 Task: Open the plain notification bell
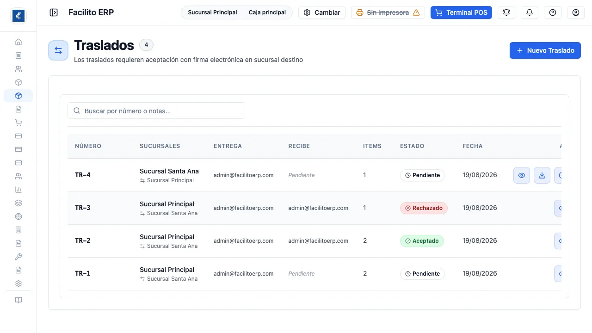tap(530, 12)
